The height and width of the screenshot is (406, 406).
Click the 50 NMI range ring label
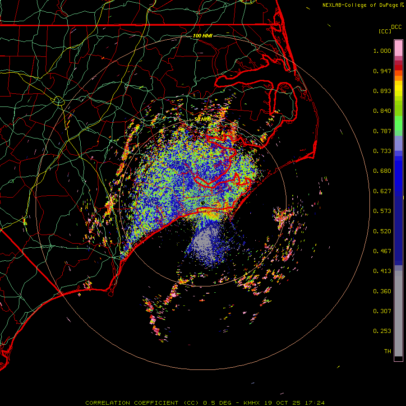click(203, 119)
